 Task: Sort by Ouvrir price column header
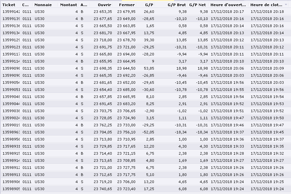tap(105, 5)
